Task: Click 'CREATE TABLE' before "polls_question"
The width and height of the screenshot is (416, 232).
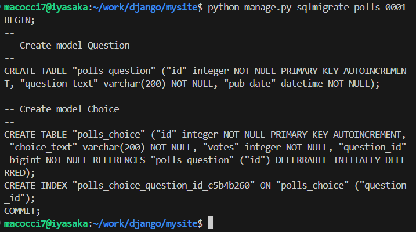Action: [36, 71]
